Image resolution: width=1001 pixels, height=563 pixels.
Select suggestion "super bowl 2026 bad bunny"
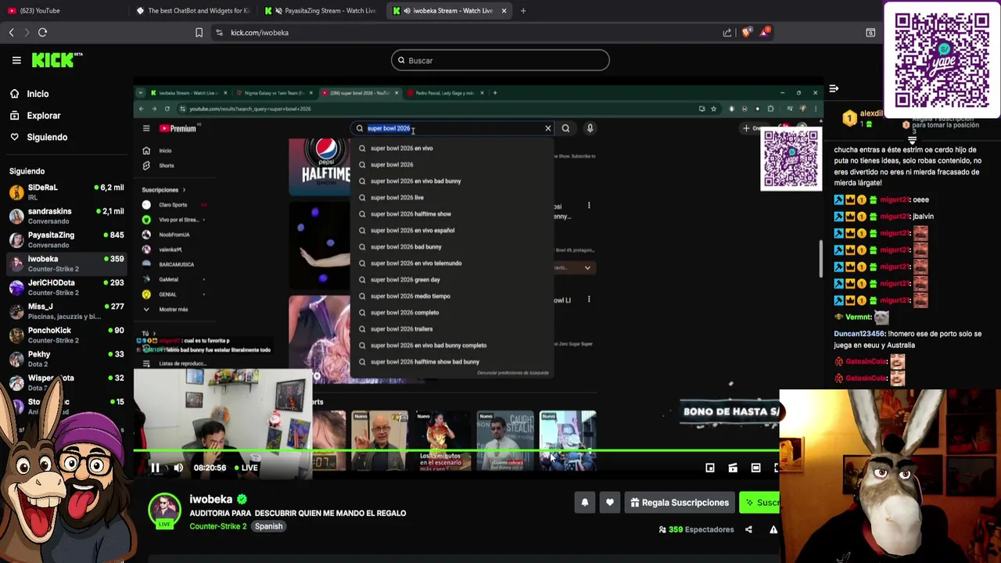point(454,247)
